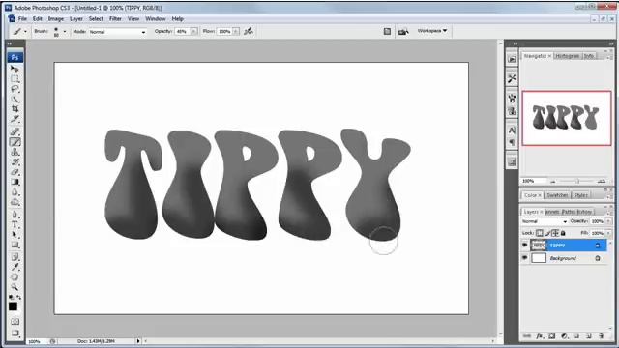619x348 pixels.
Task: Select the Dodge tool
Action: point(15,202)
